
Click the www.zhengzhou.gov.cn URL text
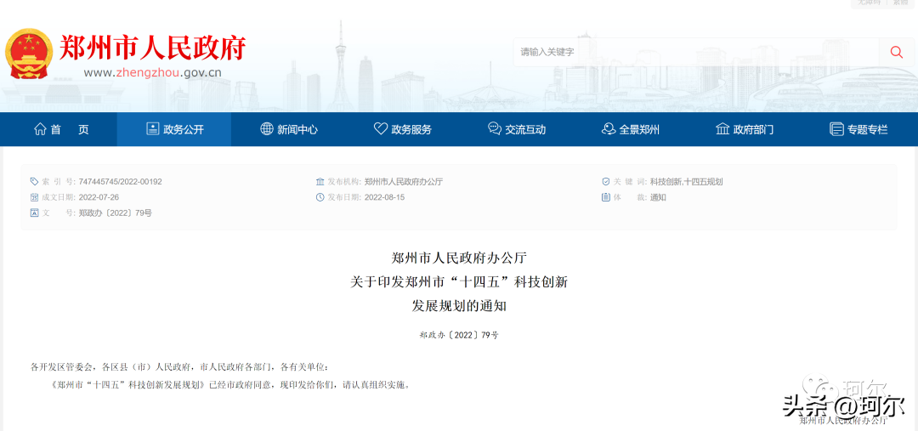click(152, 74)
